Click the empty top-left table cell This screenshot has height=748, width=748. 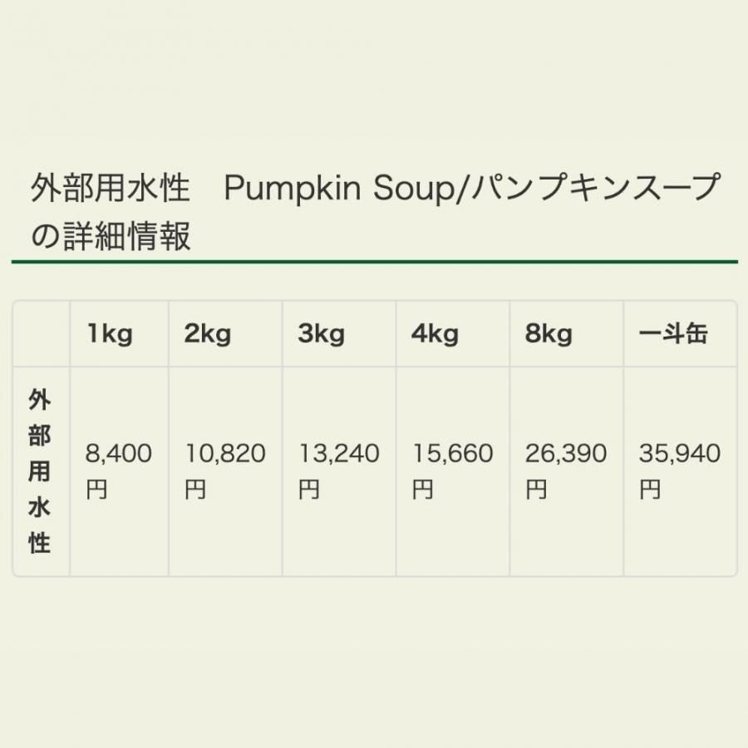pos(41,333)
